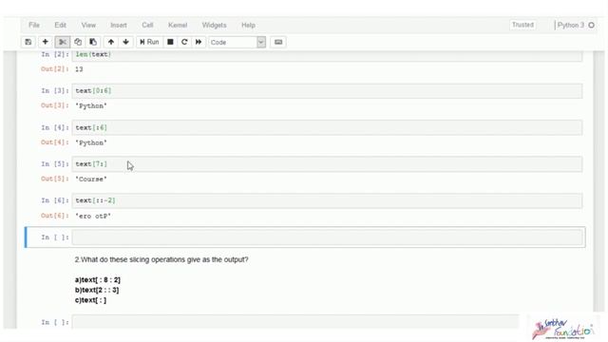Click the Out[3] 'Python' output
608x342 pixels.
91,105
